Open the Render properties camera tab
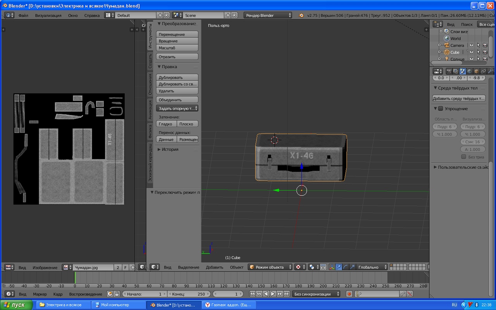496x310 pixels. point(449,71)
